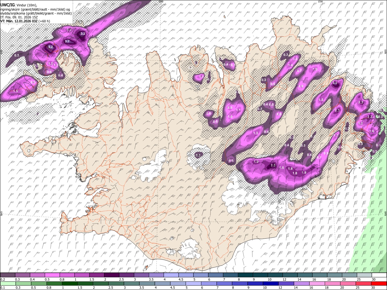
Task: Click the 0.1 label on the lower legend scale
Action: coord(2,288)
